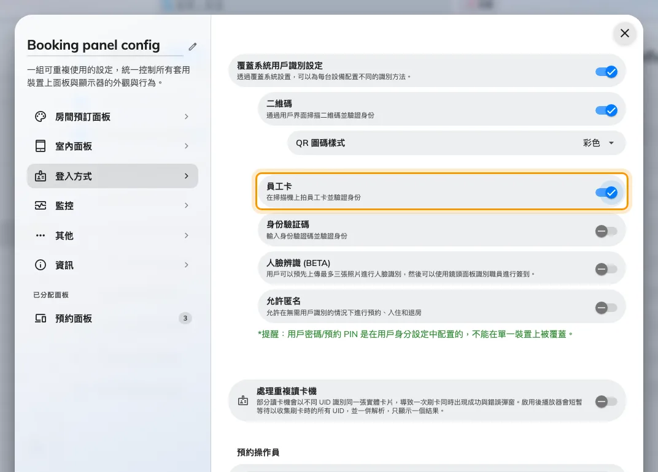Expand the 室內面板 chevron
Viewport: 658px width, 472px height.
pyautogui.click(x=187, y=146)
